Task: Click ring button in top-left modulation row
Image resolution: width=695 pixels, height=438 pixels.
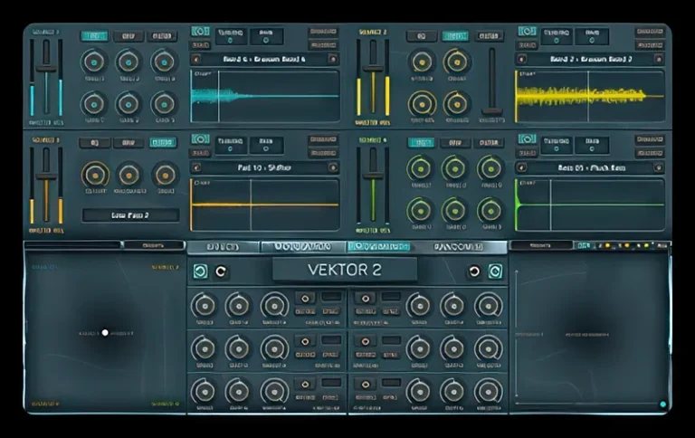Action: click(x=305, y=299)
